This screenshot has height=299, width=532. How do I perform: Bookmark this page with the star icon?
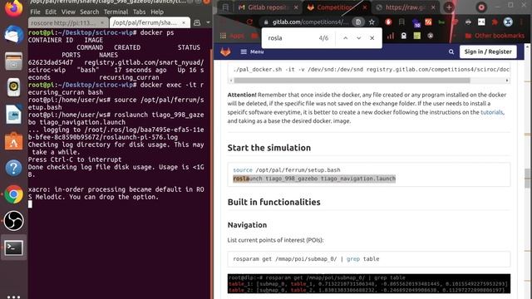pos(372,22)
